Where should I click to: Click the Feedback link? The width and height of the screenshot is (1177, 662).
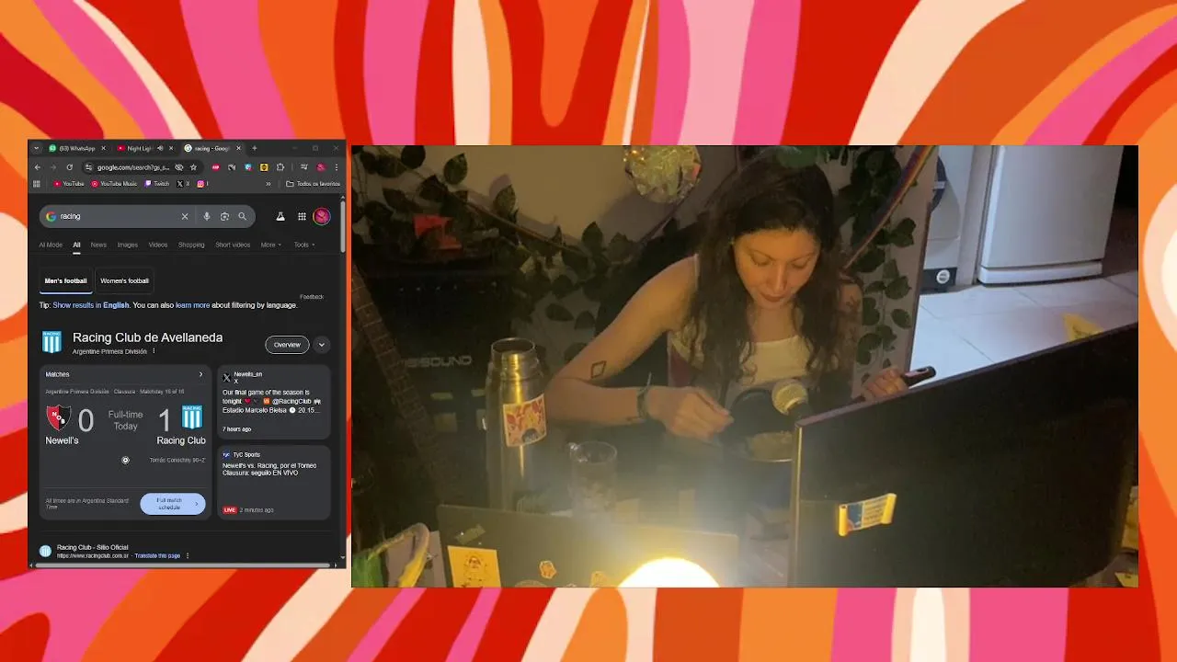click(312, 297)
